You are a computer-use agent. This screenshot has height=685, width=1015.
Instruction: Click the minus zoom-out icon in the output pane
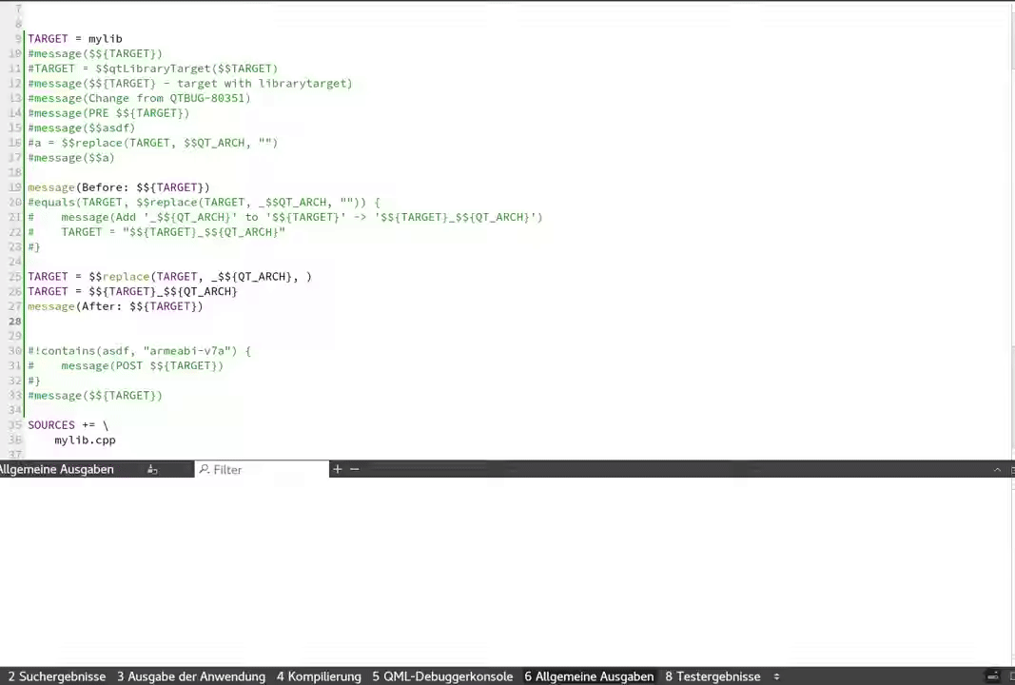point(354,469)
